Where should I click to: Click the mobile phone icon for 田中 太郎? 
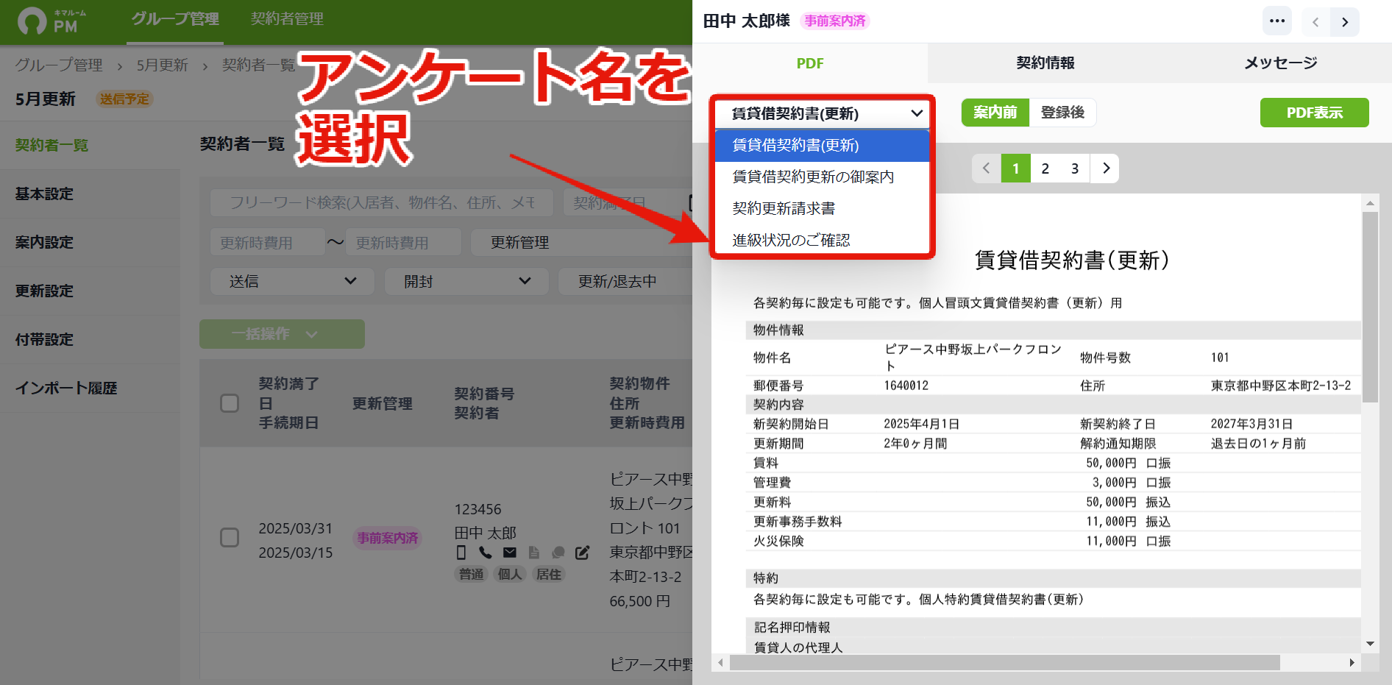[x=461, y=553]
